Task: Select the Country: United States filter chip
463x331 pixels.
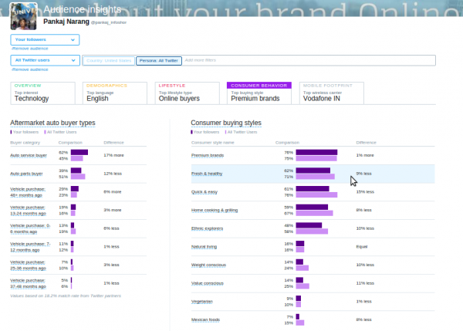Action: tap(109, 60)
